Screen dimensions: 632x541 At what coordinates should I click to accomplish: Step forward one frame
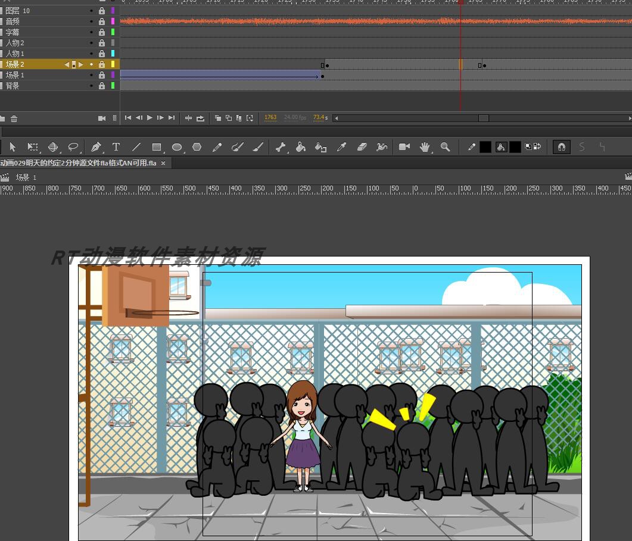[160, 118]
